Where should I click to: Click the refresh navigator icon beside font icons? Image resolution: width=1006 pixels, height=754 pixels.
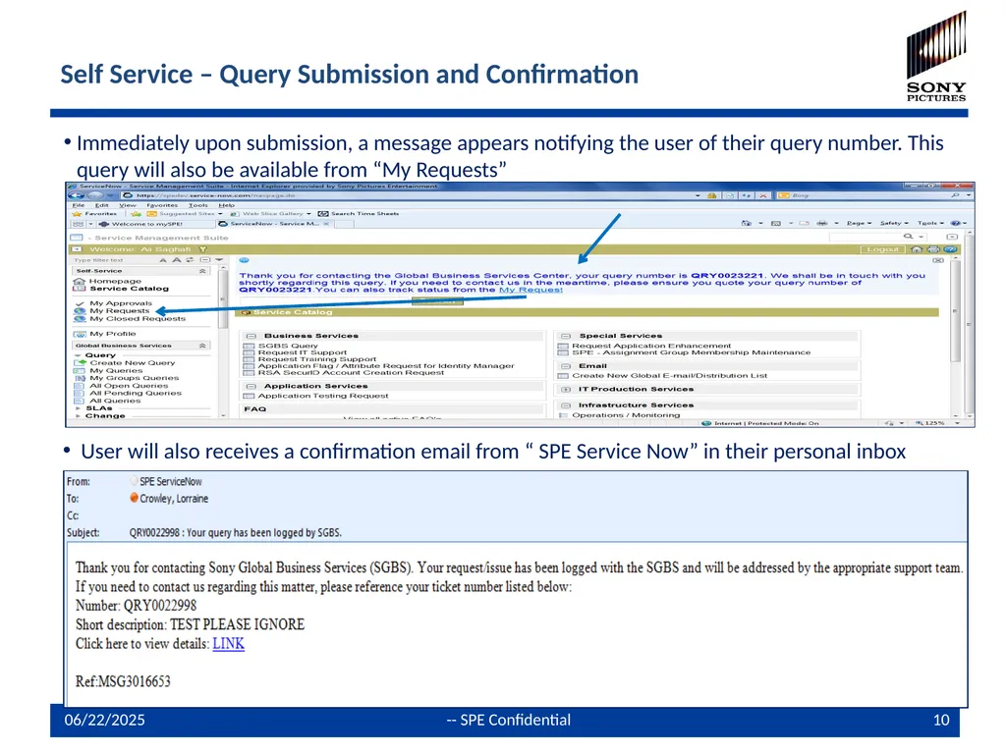(190, 259)
